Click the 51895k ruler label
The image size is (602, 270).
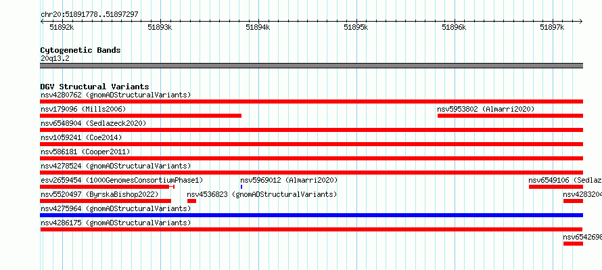(x=356, y=27)
